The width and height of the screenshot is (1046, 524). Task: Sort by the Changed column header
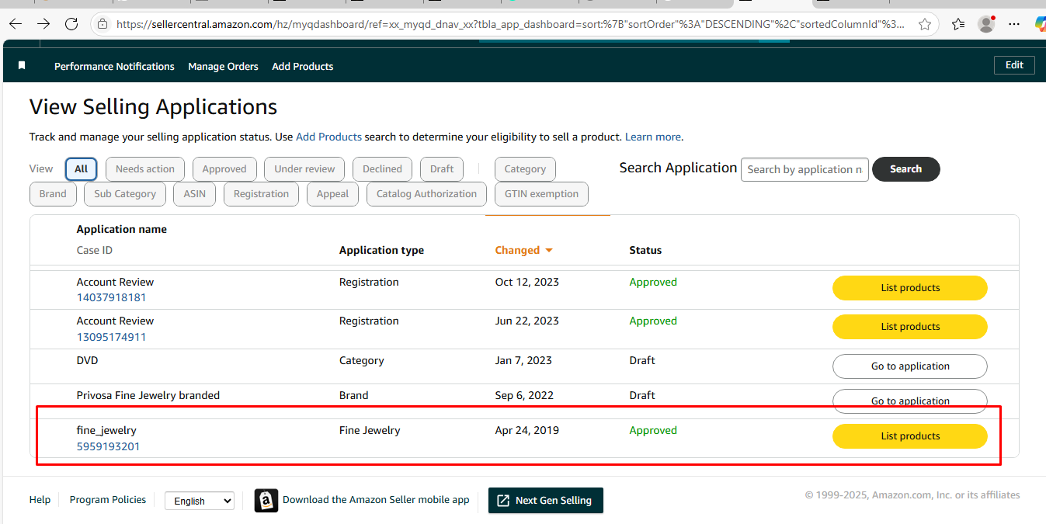point(517,251)
